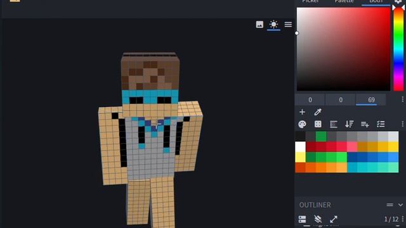Click the palette list lines icon
Screen dimensions: 406x228
(x=334, y=124)
